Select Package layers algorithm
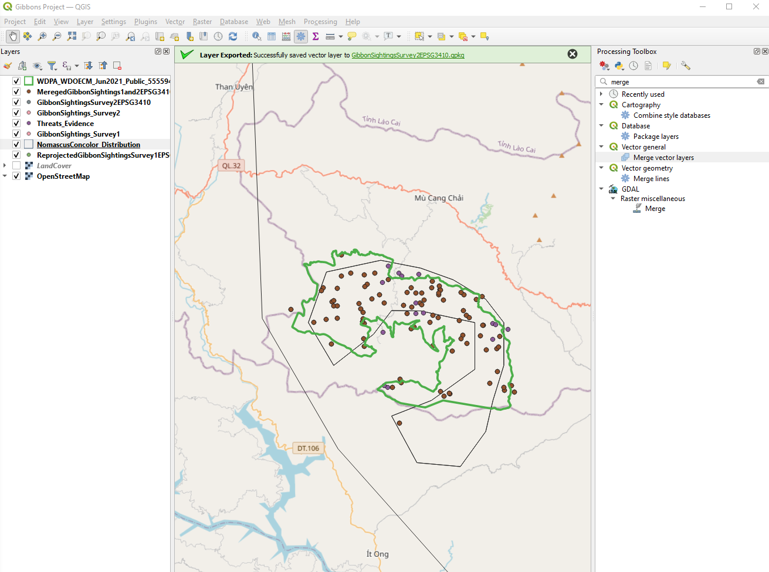This screenshot has height=572, width=769. point(656,136)
